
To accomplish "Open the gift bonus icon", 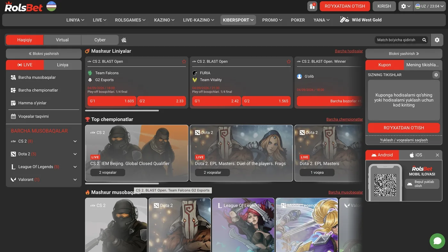I will click(x=312, y=6).
